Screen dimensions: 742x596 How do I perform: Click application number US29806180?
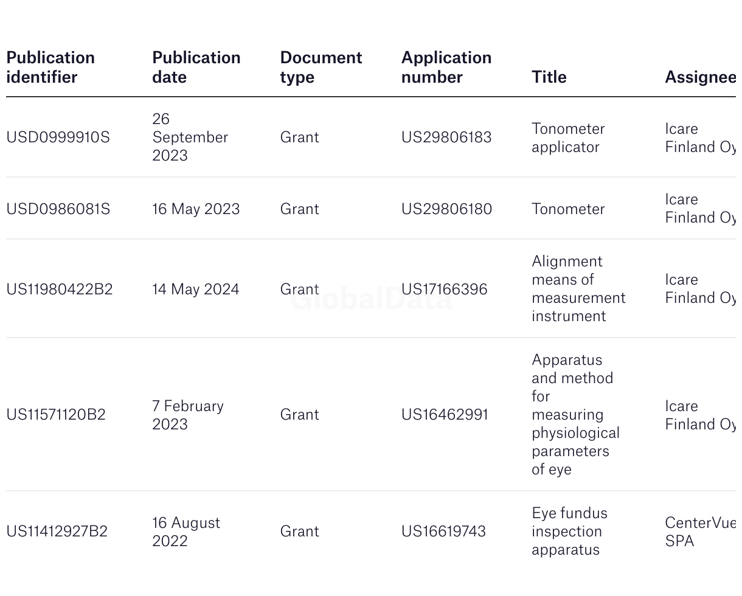(x=446, y=209)
